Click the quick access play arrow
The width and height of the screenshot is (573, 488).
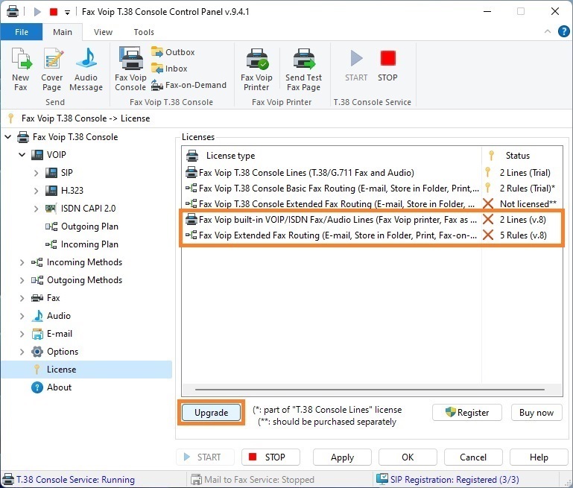37,12
